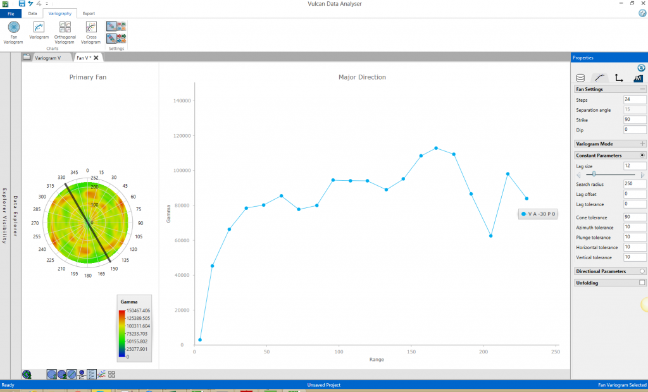This screenshot has height=392, width=648.
Task: Enable the Unfolding checkbox
Action: click(x=642, y=283)
